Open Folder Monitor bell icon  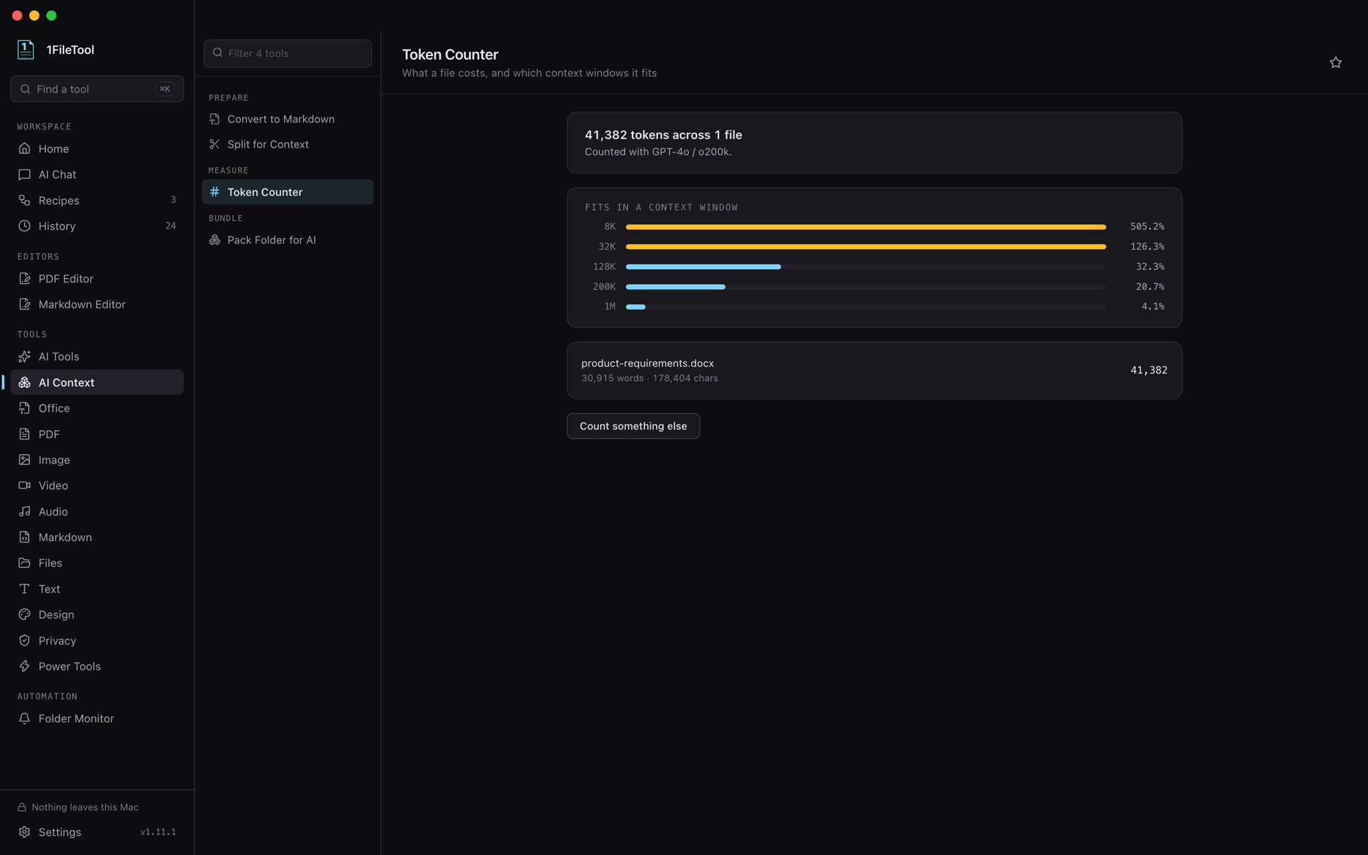[x=25, y=718]
